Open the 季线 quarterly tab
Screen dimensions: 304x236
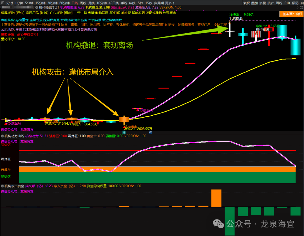tap(124, 3)
